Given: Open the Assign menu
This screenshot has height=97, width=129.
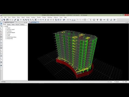Looking at the screenshot, I should coord(28,17).
